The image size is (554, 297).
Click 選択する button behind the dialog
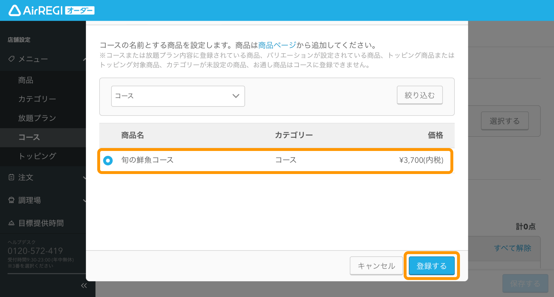pos(505,121)
